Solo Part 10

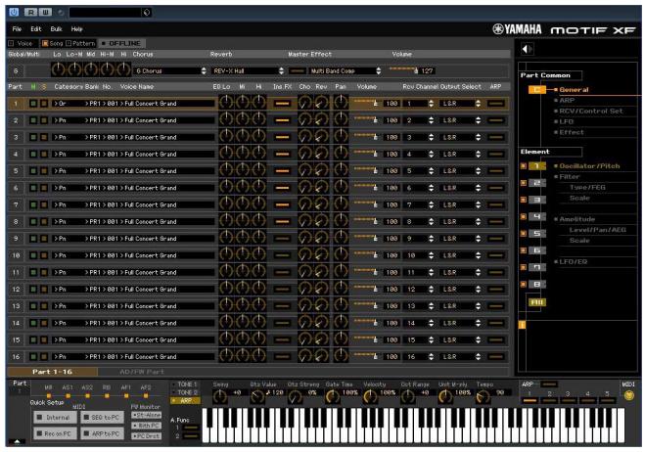coord(43,255)
